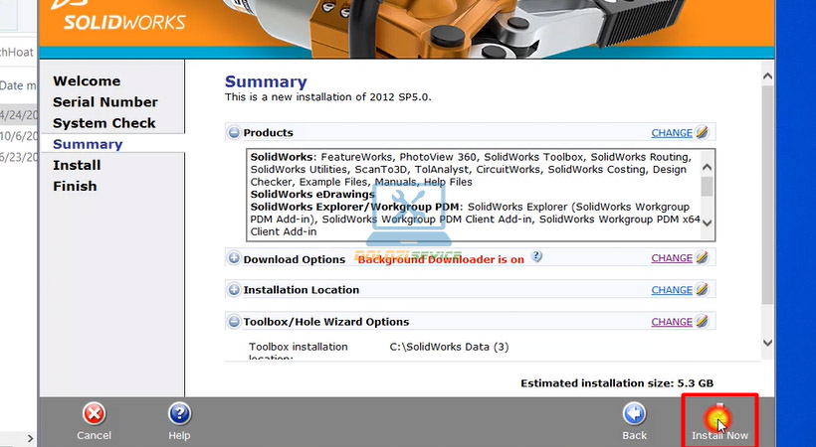
Task: Collapse the Products section
Action: [234, 133]
